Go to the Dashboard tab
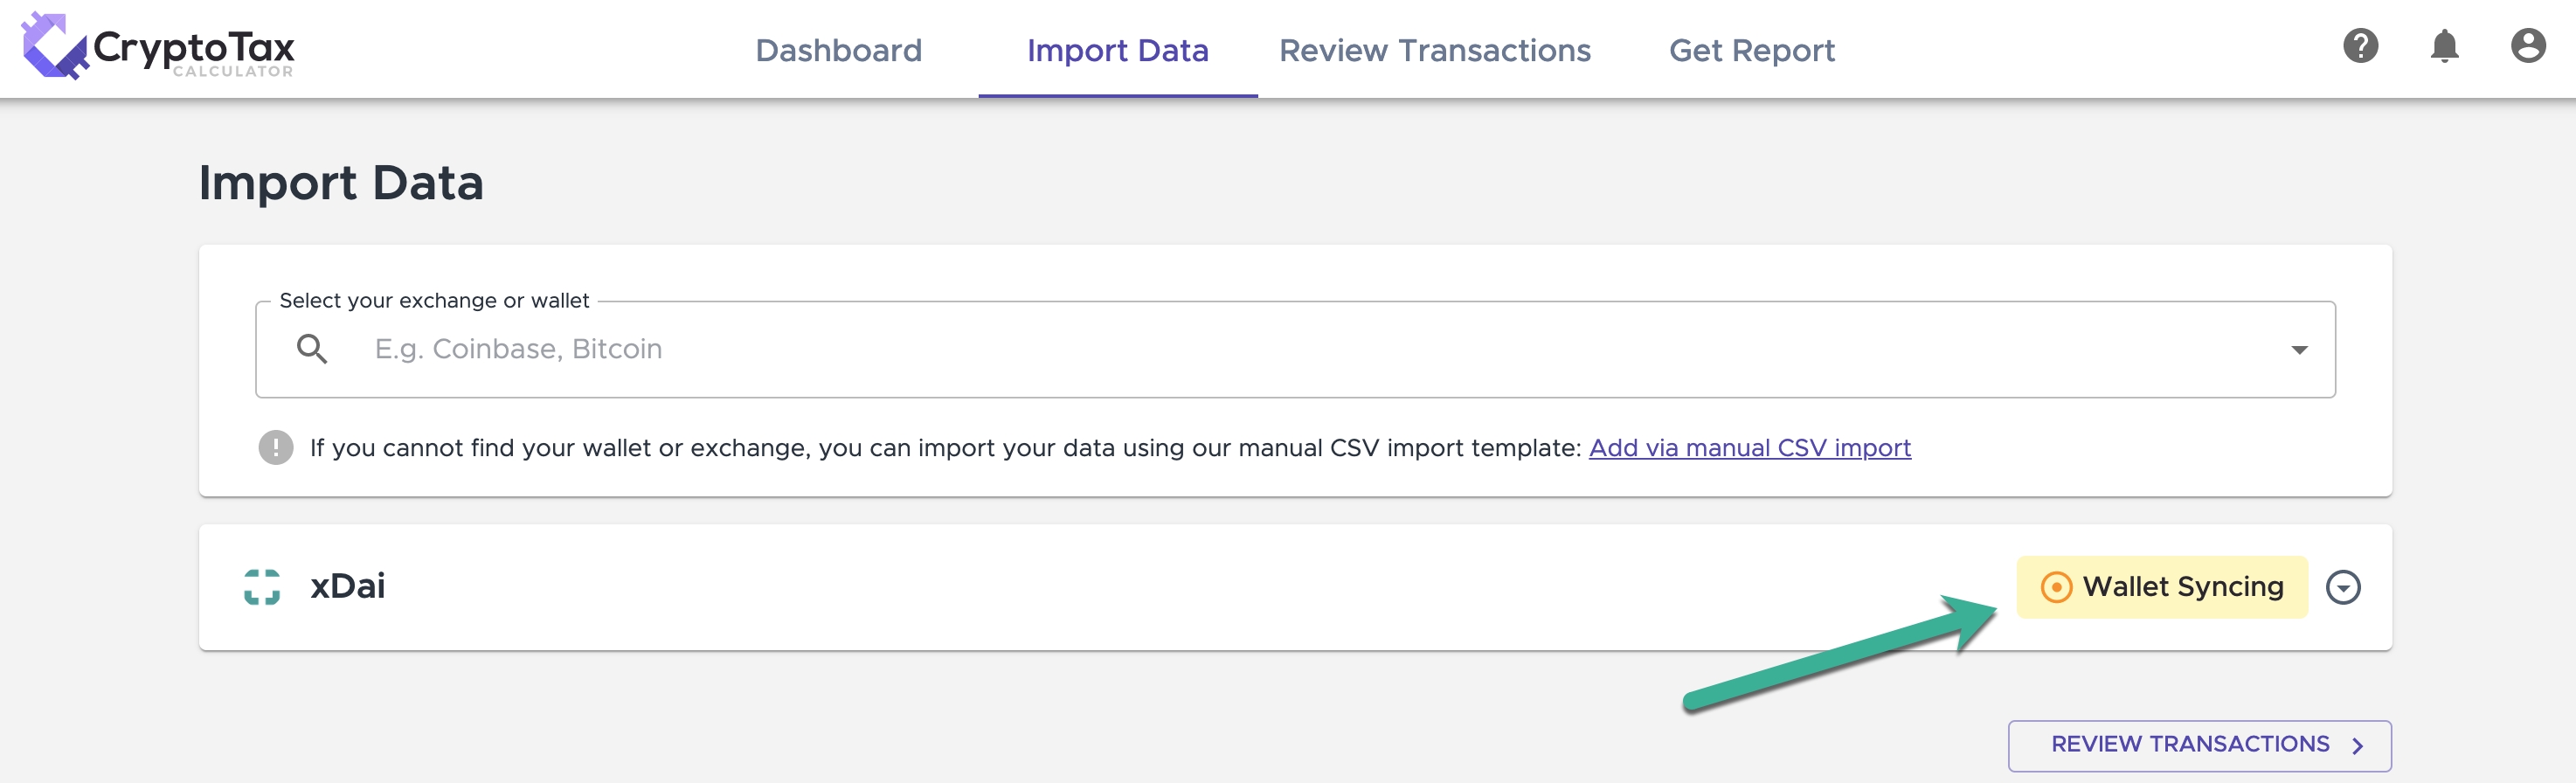The width and height of the screenshot is (2576, 783). [838, 50]
